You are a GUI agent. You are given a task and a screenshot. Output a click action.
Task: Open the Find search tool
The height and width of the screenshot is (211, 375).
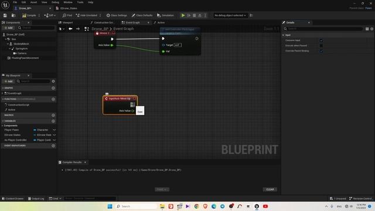[67, 15]
